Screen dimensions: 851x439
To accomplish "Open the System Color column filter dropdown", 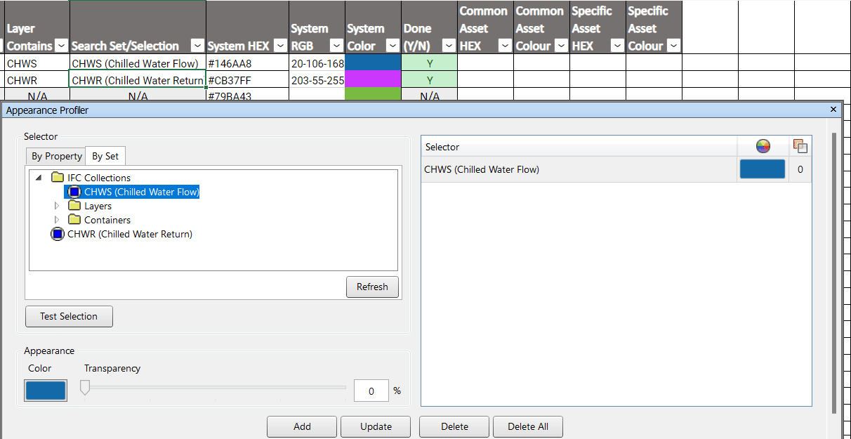I will [392, 45].
